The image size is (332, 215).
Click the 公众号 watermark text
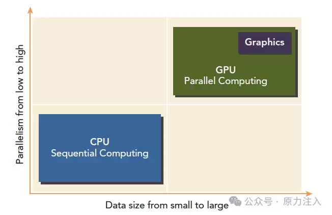(258, 201)
